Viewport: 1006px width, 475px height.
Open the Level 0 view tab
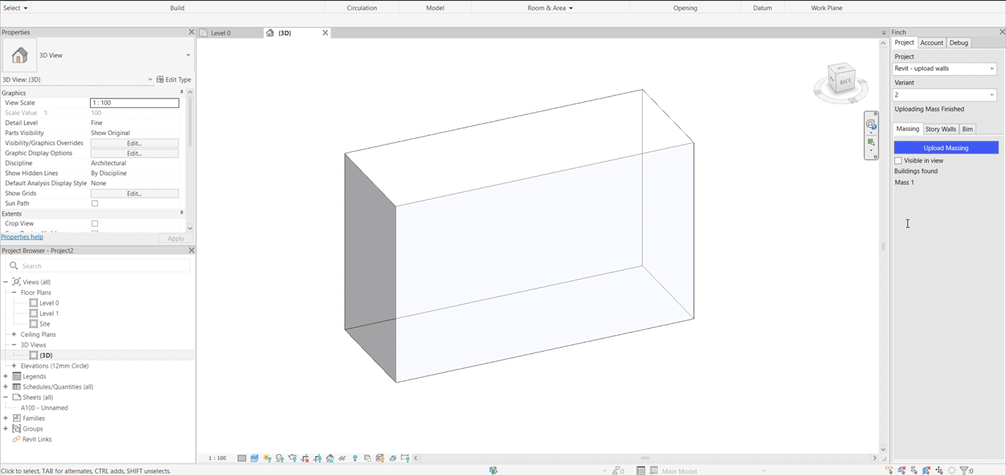tap(221, 33)
